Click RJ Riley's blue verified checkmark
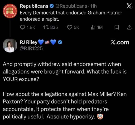Screen dimensions: 135x125 (60, 42)
